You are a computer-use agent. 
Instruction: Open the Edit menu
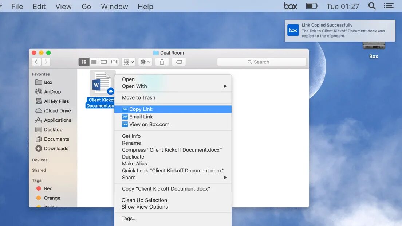click(39, 7)
